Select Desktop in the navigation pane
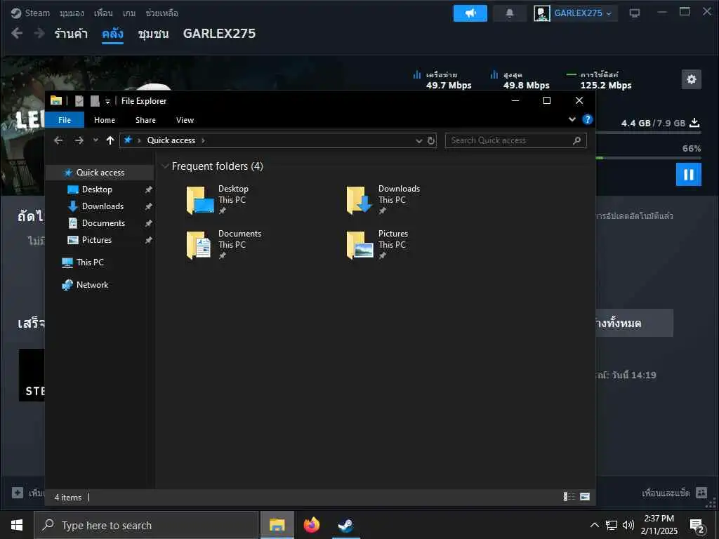Image resolution: width=719 pixels, height=539 pixels. [97, 189]
